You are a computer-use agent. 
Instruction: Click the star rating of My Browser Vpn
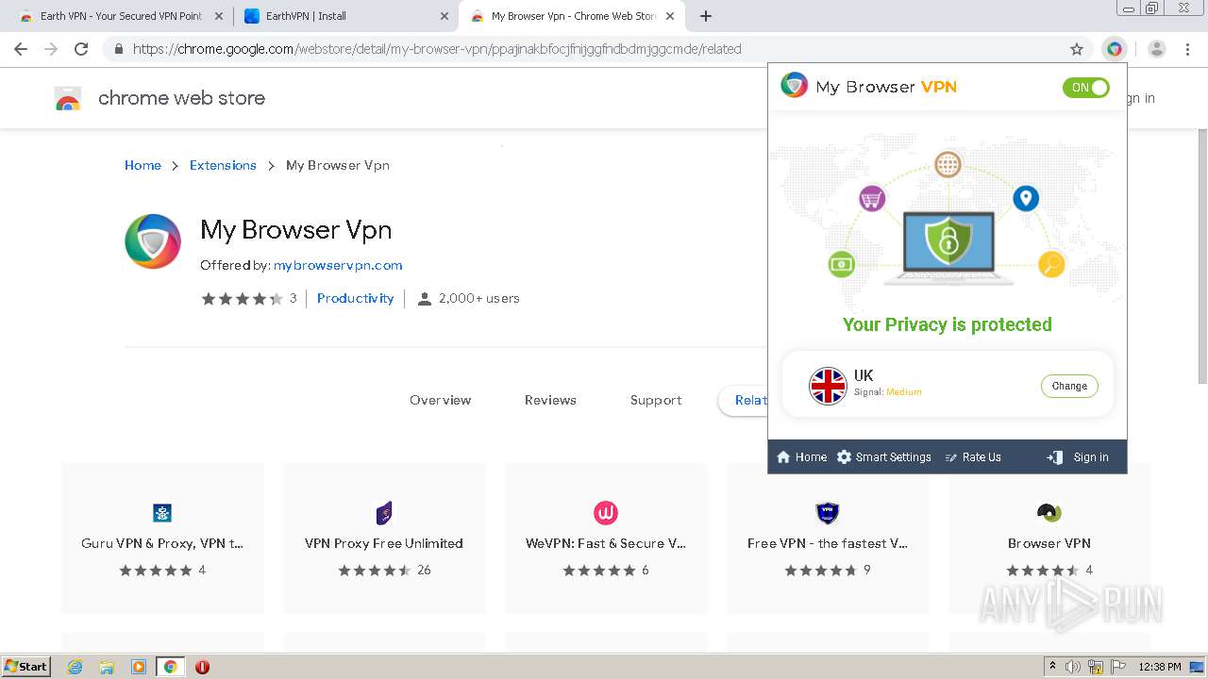click(x=242, y=299)
